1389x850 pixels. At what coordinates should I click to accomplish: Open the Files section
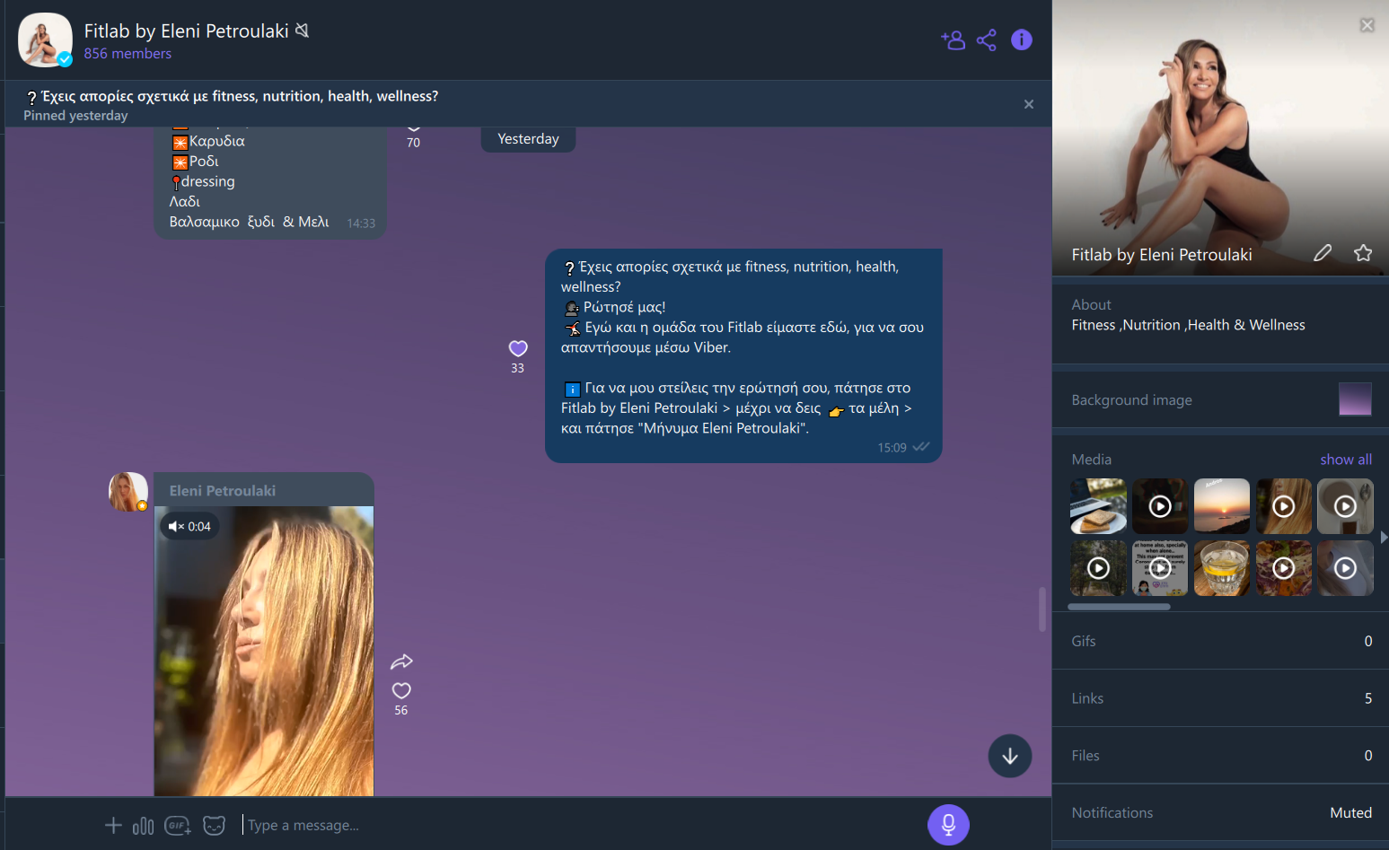click(x=1220, y=756)
